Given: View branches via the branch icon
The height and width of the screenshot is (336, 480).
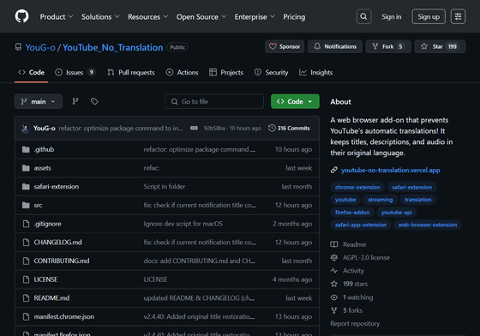Looking at the screenshot, I should point(75,101).
